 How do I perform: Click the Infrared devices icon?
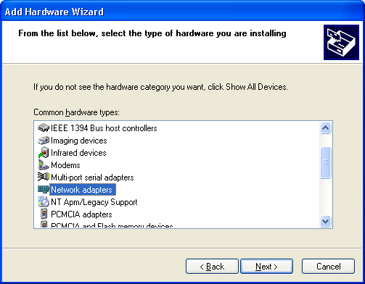point(44,153)
